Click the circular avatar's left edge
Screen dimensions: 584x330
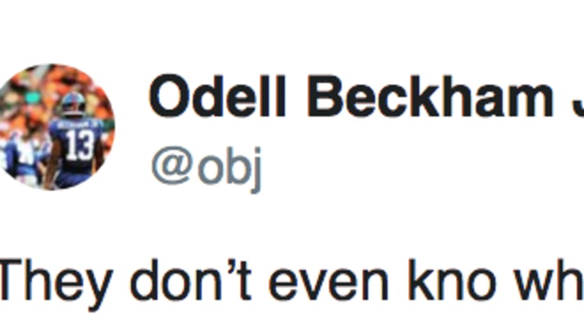click(x=1, y=127)
